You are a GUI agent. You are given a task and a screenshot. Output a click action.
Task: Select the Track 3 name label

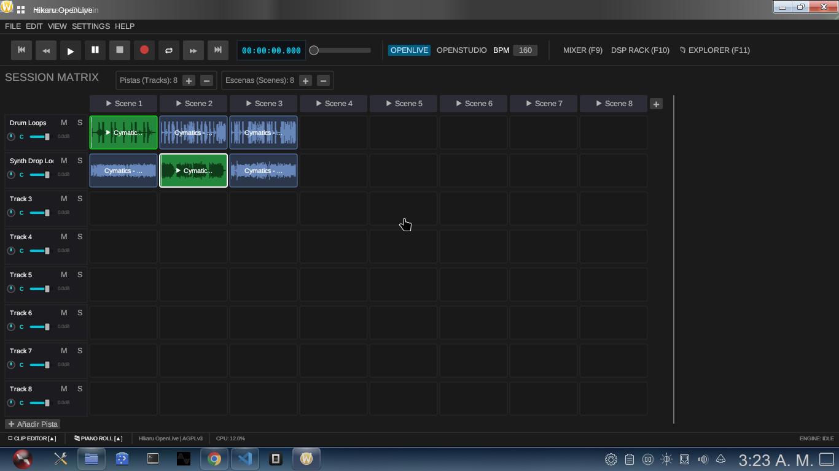pyautogui.click(x=21, y=199)
